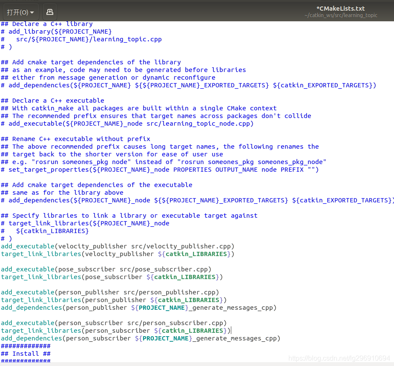Screen dimensions: 394x366
Task: Click 'add_executable(person_subscriber src/person_subscriber.cpp)' line
Action: click(x=114, y=323)
